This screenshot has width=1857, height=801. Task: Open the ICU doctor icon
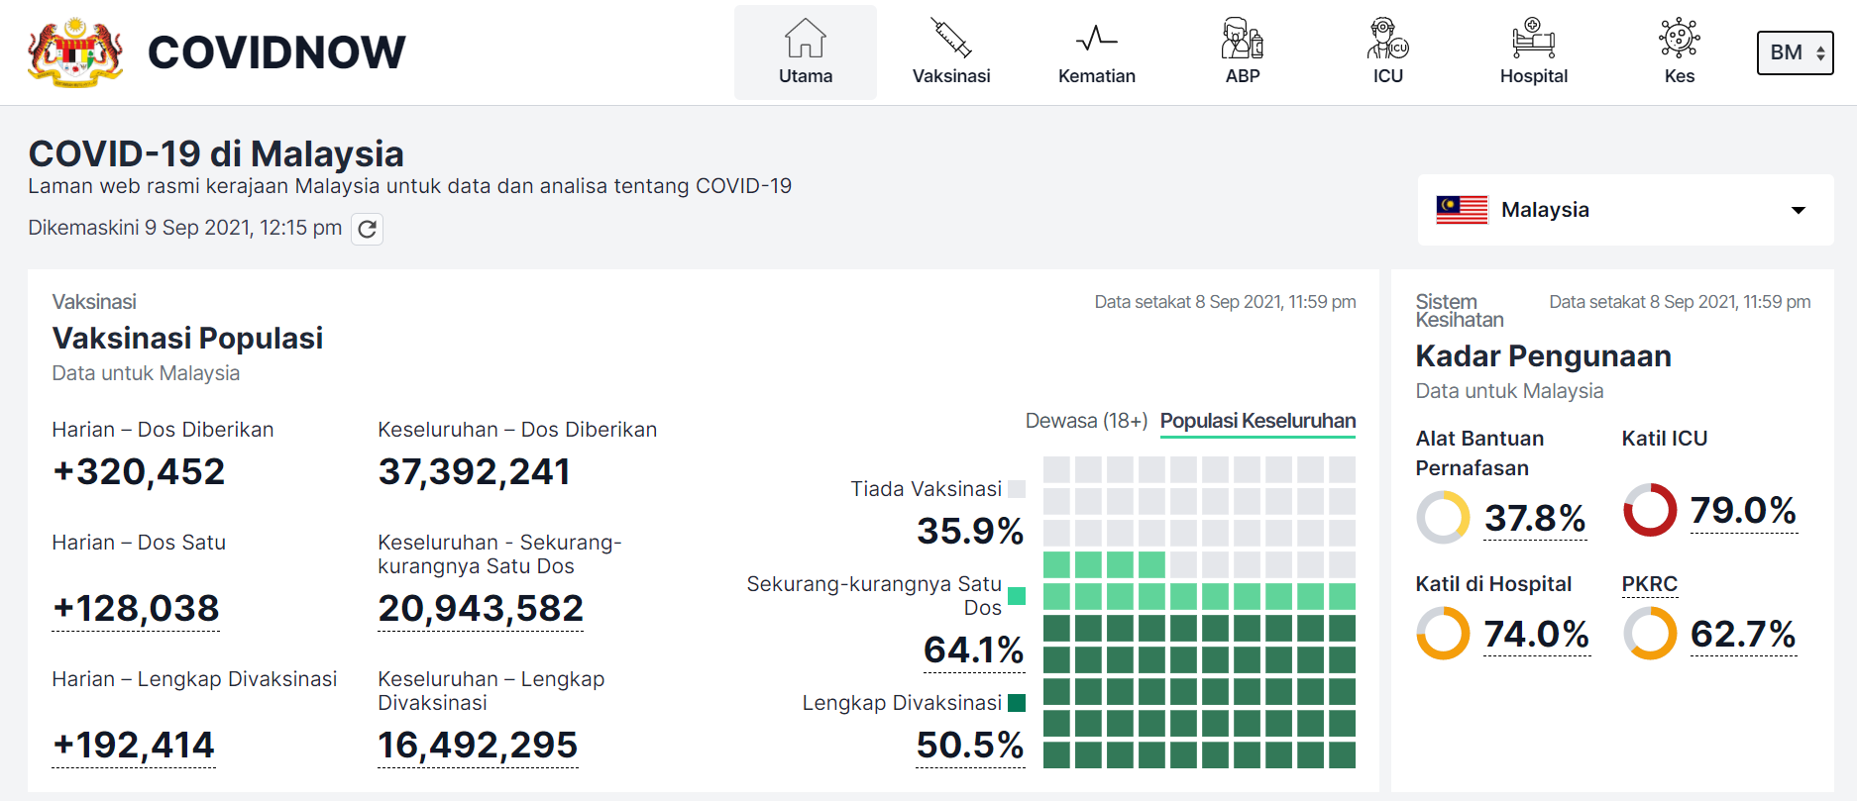1387,40
